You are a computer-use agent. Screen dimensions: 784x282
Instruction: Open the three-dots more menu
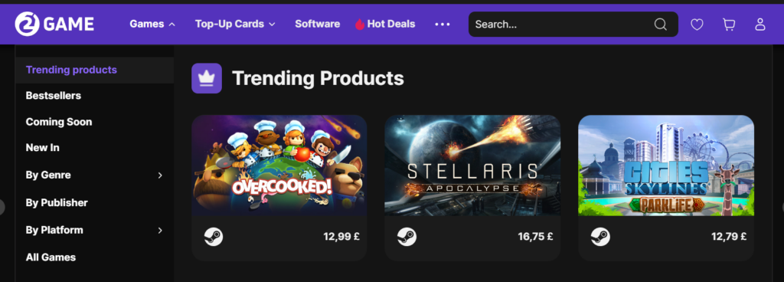pos(443,24)
